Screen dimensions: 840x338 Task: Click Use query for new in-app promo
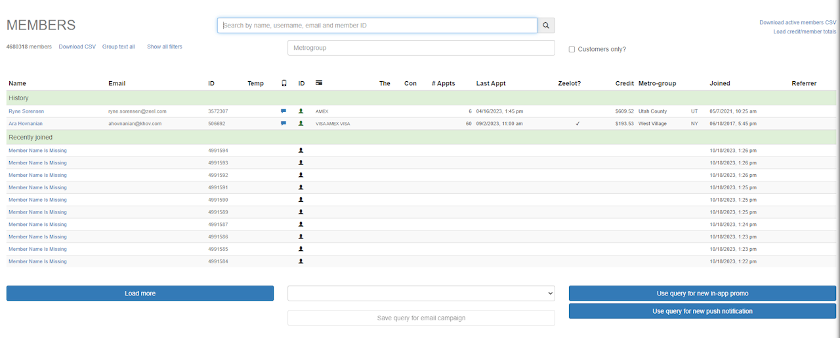point(702,293)
